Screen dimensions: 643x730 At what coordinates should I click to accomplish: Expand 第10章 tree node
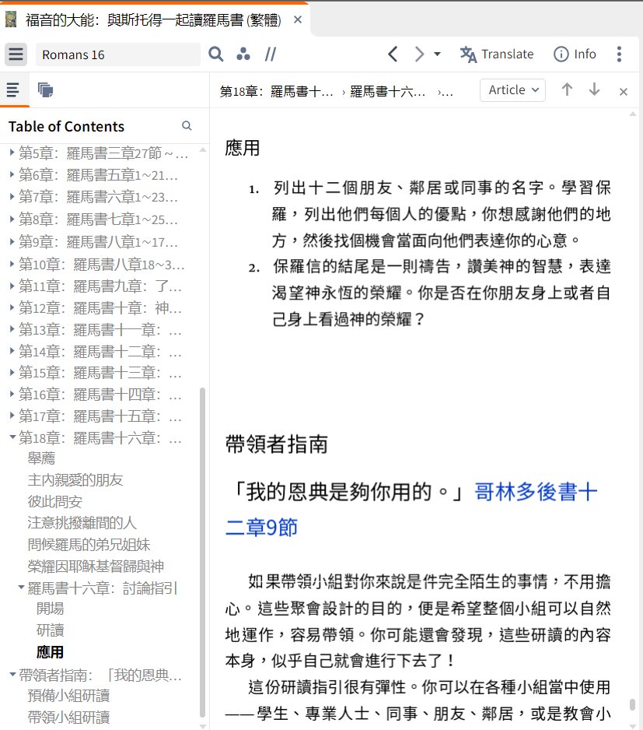(12, 264)
